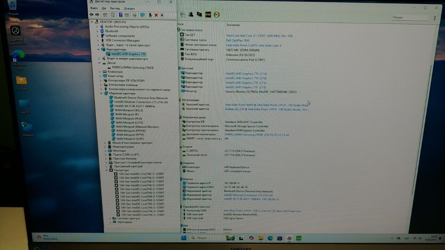Click the scan for hardware changes monitor icon
Screen dimensions: 445x250
pos(142,15)
